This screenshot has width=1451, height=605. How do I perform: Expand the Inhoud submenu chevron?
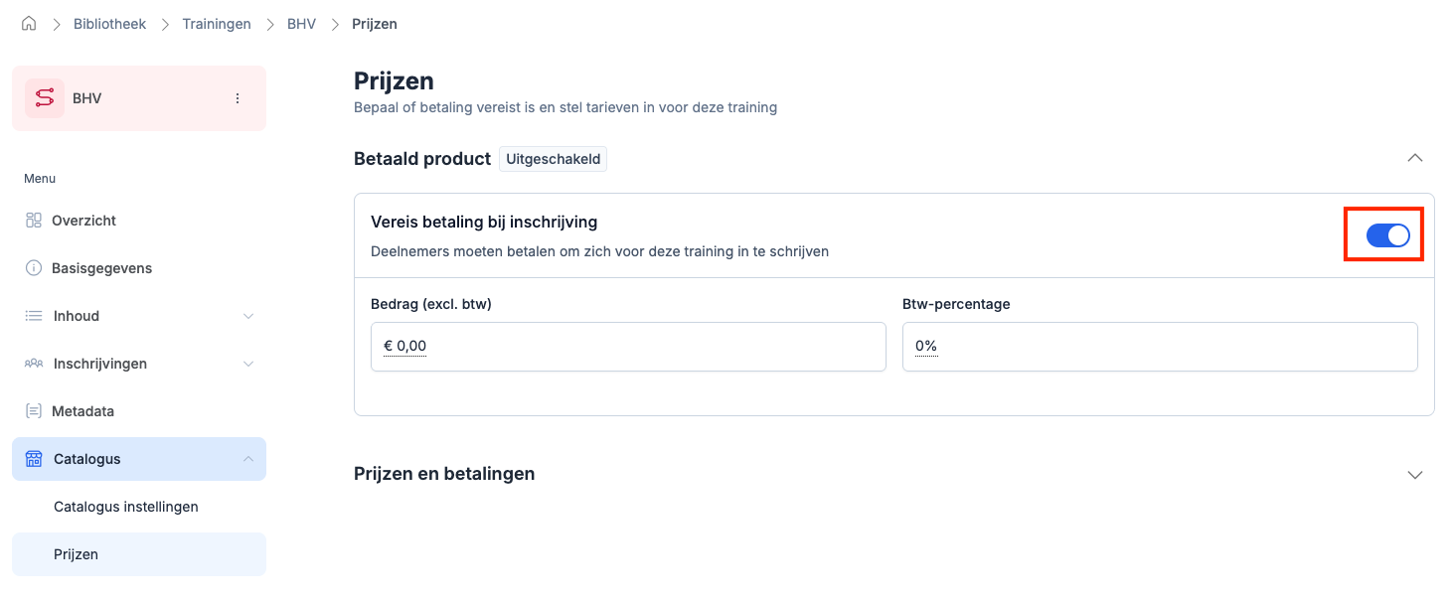coord(248,316)
